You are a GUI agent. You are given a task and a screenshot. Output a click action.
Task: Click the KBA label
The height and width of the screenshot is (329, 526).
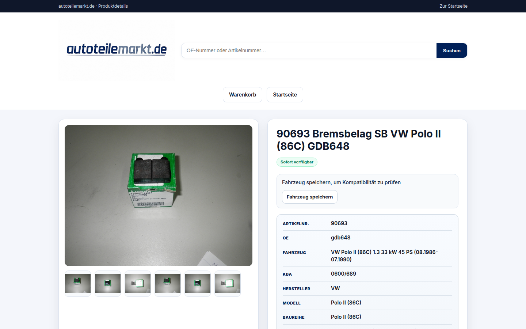[x=287, y=274]
